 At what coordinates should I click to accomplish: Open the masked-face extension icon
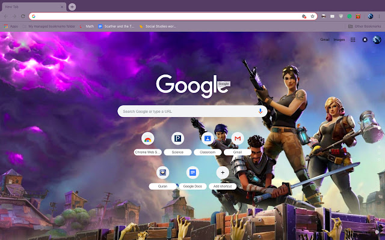click(324, 16)
